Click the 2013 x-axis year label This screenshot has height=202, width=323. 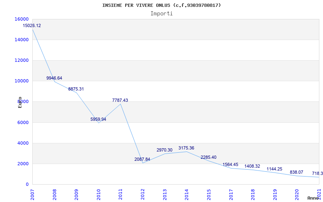(165, 194)
